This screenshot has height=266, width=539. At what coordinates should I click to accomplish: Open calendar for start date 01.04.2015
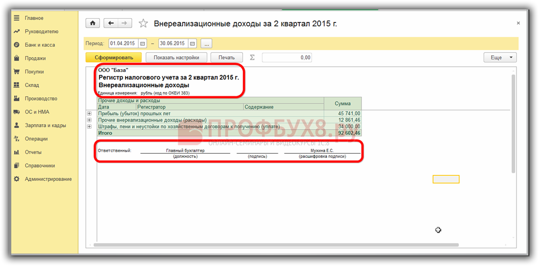[143, 43]
